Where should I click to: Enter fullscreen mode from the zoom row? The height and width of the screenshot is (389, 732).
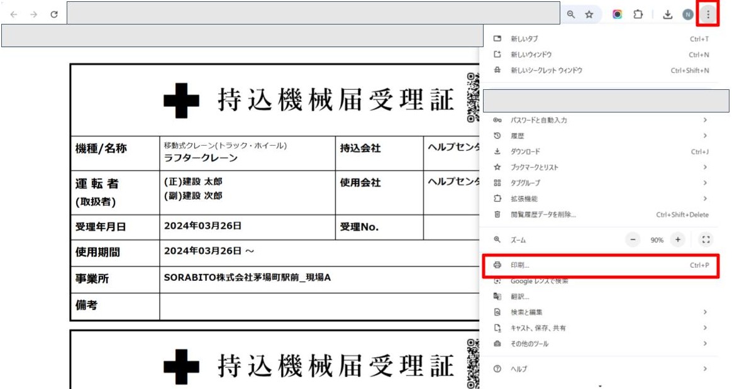click(x=706, y=239)
